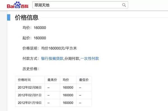The image size is (168, 111).
Task: Select the 均价：160000 line
Action: click(34, 28)
